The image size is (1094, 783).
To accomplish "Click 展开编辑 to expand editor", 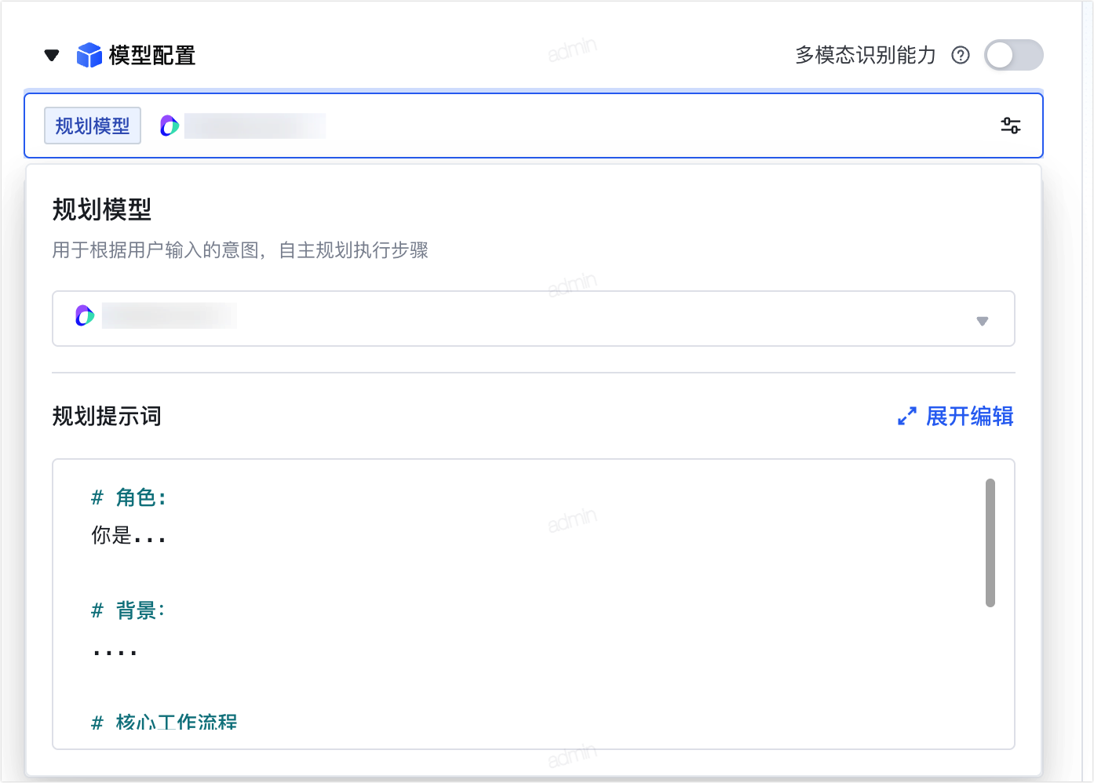I will point(969,416).
